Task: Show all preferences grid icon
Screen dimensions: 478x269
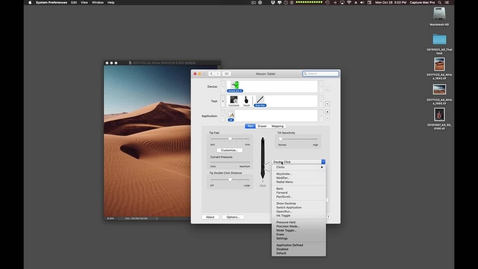Action: point(227,74)
